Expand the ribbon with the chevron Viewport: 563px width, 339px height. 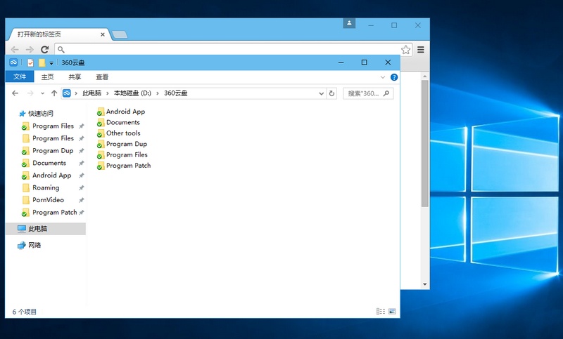tap(383, 77)
